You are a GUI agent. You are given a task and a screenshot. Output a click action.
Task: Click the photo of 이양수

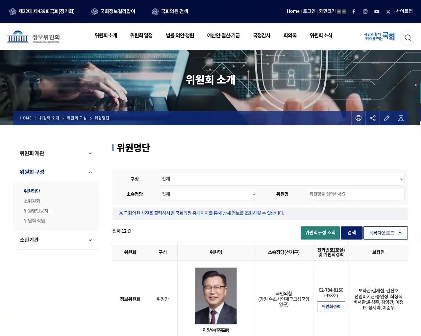[x=216, y=296]
